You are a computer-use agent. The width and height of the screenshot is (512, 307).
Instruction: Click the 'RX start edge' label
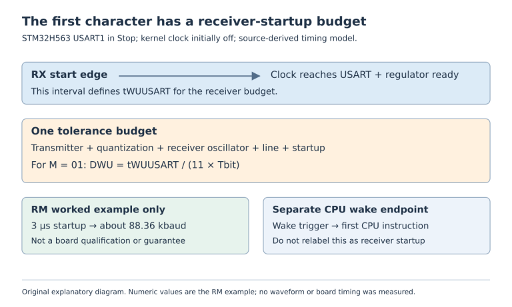point(69,75)
